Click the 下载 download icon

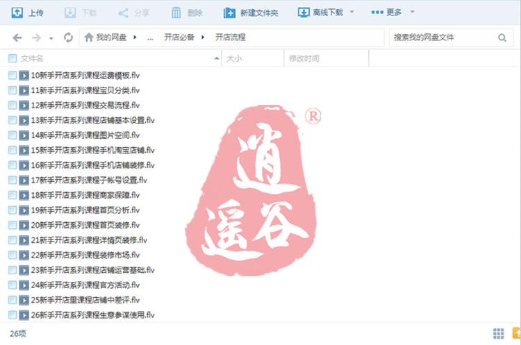click(70, 12)
